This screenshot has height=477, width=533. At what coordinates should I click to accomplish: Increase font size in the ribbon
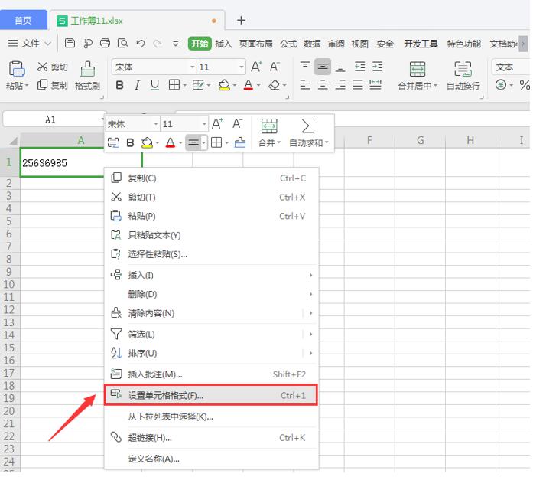[256, 67]
